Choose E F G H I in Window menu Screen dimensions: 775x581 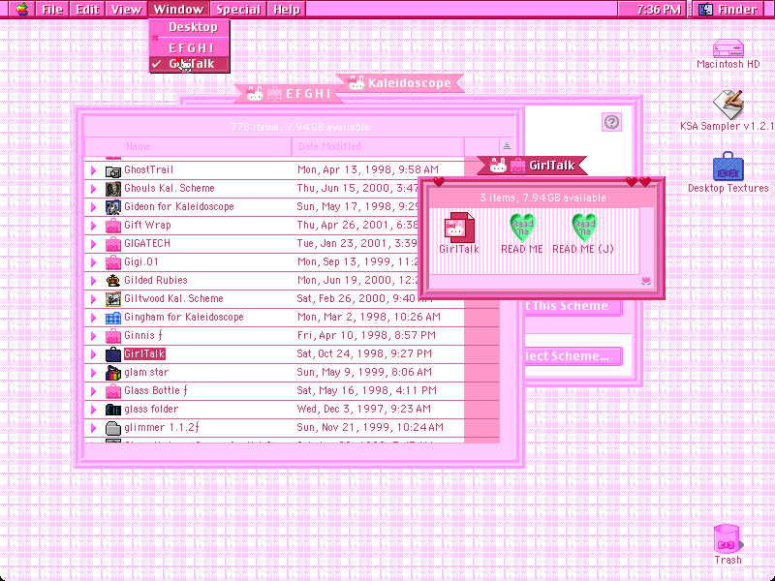(x=190, y=47)
